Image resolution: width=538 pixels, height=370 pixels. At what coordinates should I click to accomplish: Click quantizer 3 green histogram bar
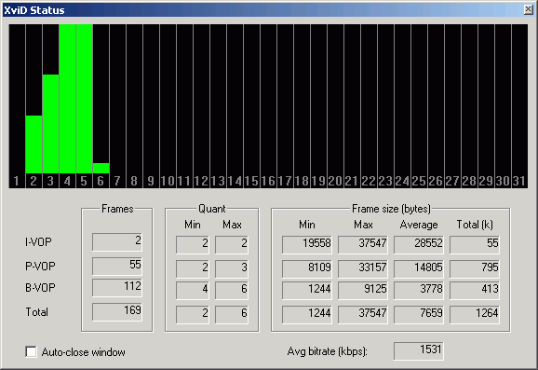(x=50, y=124)
